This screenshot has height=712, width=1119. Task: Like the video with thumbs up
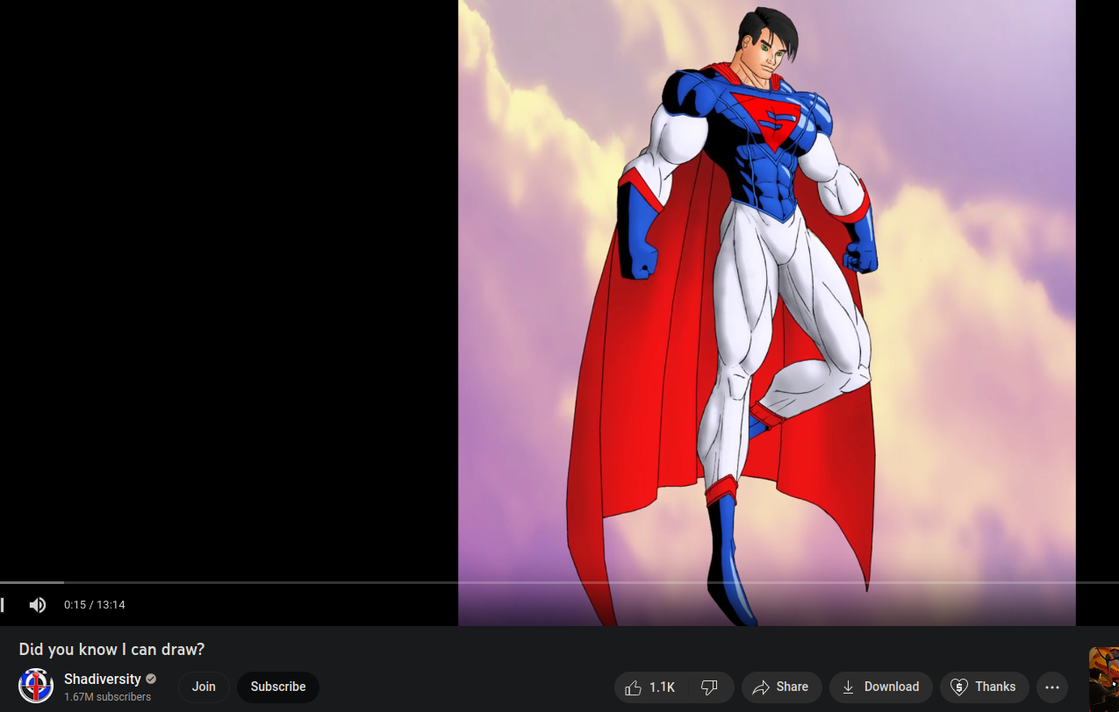pyautogui.click(x=651, y=687)
